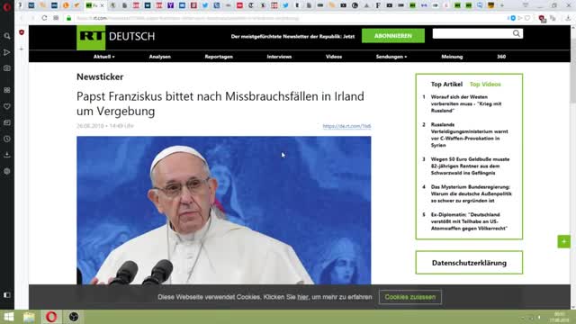The width and height of the screenshot is (576, 324).
Task: Close the active RT tab
Action: tap(102, 5)
